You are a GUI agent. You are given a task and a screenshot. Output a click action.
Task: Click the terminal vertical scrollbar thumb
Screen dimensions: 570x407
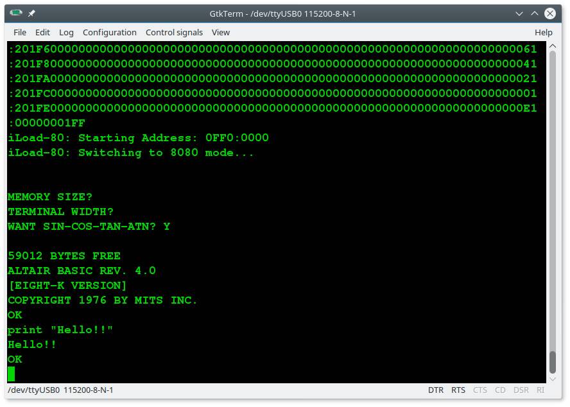(553, 362)
